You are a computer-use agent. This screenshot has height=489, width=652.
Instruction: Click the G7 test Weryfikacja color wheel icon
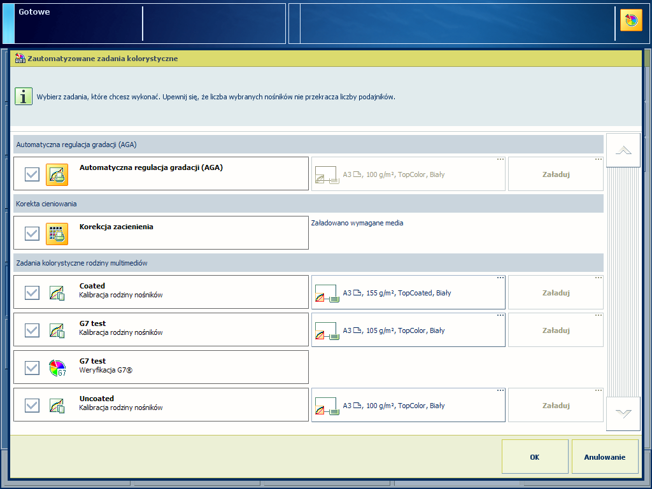pos(57,368)
